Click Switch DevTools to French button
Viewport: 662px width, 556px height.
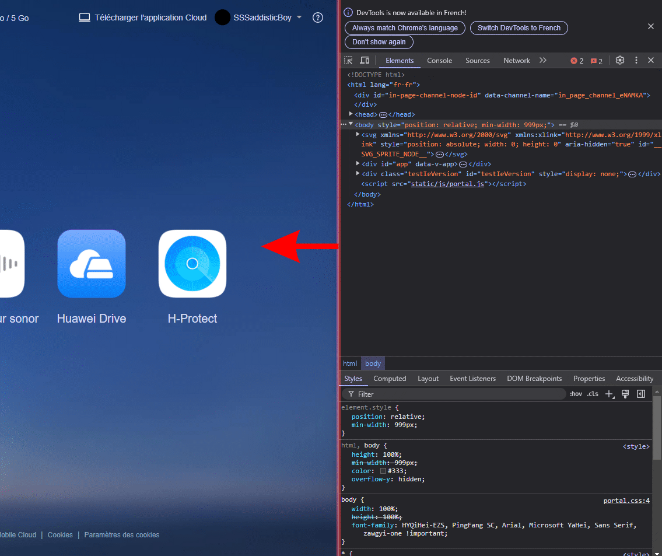[519, 28]
